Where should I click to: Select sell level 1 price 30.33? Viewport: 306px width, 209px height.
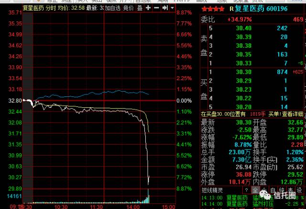pyautogui.click(x=243, y=63)
